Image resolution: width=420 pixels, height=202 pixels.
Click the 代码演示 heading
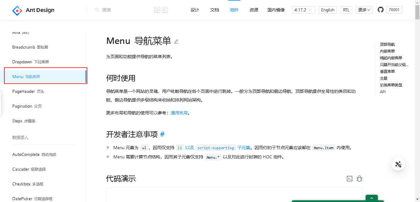coord(121,179)
